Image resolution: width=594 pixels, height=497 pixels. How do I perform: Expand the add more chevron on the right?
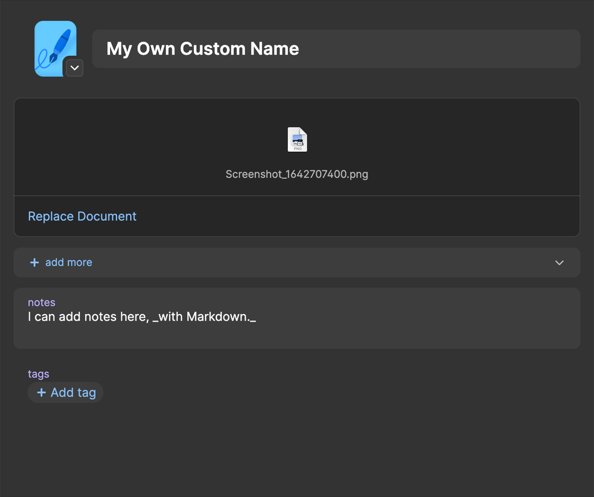pyautogui.click(x=559, y=262)
